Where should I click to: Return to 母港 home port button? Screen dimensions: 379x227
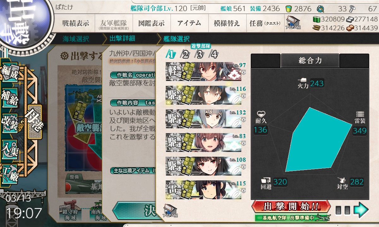[34, 122]
